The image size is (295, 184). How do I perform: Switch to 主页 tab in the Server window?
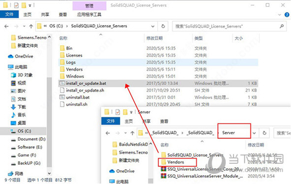[x=128, y=121]
